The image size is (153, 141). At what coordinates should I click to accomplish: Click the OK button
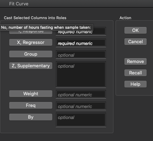pyautogui.click(x=135, y=30)
